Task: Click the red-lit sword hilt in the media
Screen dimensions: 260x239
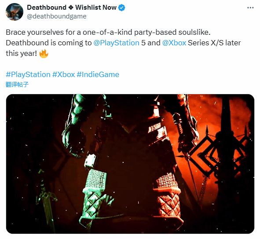Action: point(168,196)
